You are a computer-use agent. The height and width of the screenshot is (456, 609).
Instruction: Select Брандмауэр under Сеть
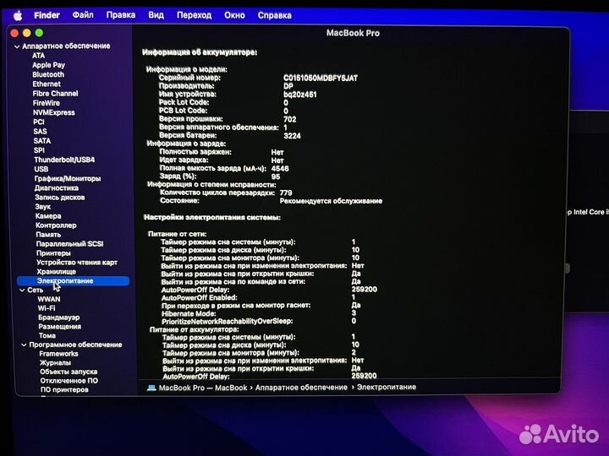coord(58,318)
